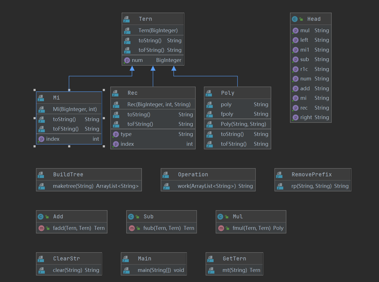379x282 pixels.
Task: Click the Poly(String, String) constructor
Action: (237, 124)
